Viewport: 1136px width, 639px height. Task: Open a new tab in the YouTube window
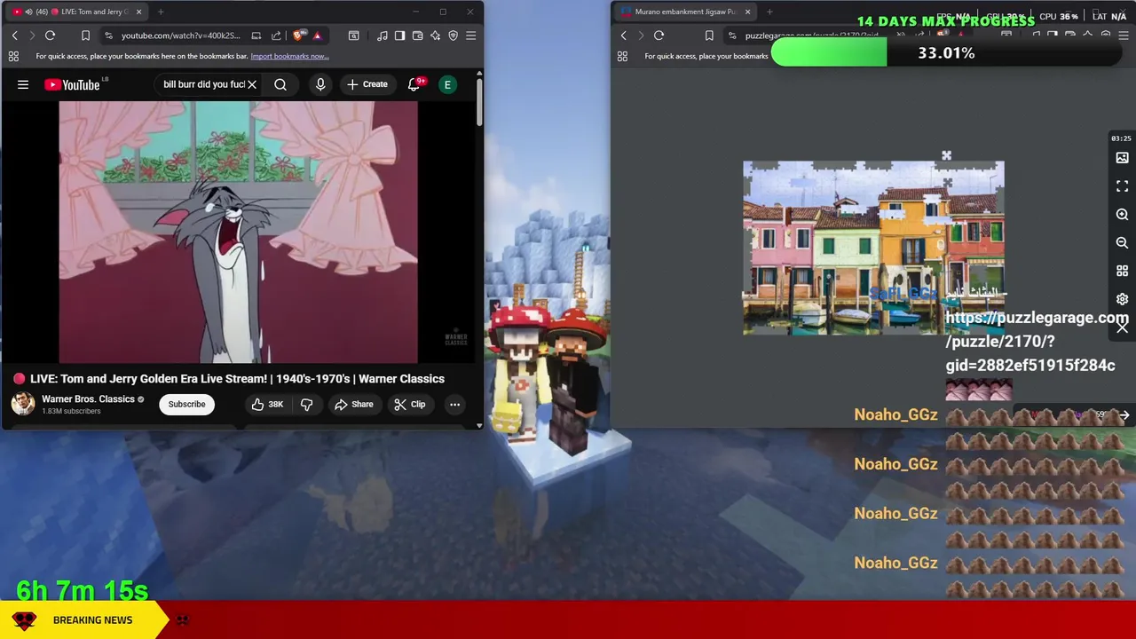click(161, 12)
